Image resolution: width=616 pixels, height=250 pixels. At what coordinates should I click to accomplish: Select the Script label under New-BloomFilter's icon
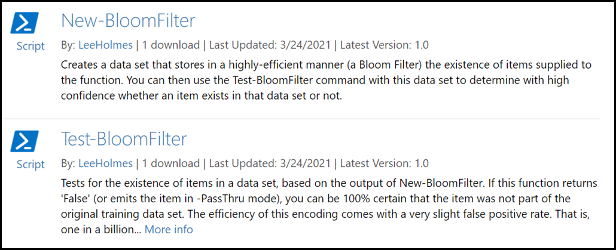[31, 46]
